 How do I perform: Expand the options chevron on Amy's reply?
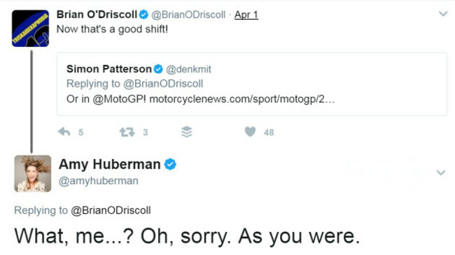(x=441, y=172)
